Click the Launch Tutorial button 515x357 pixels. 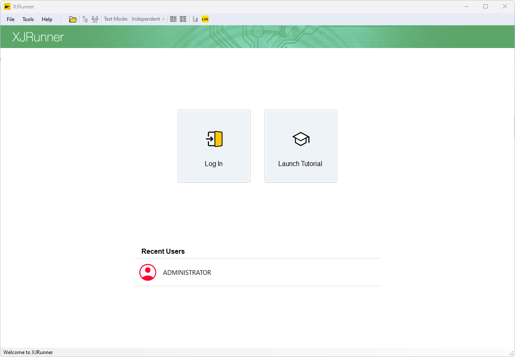pos(301,146)
